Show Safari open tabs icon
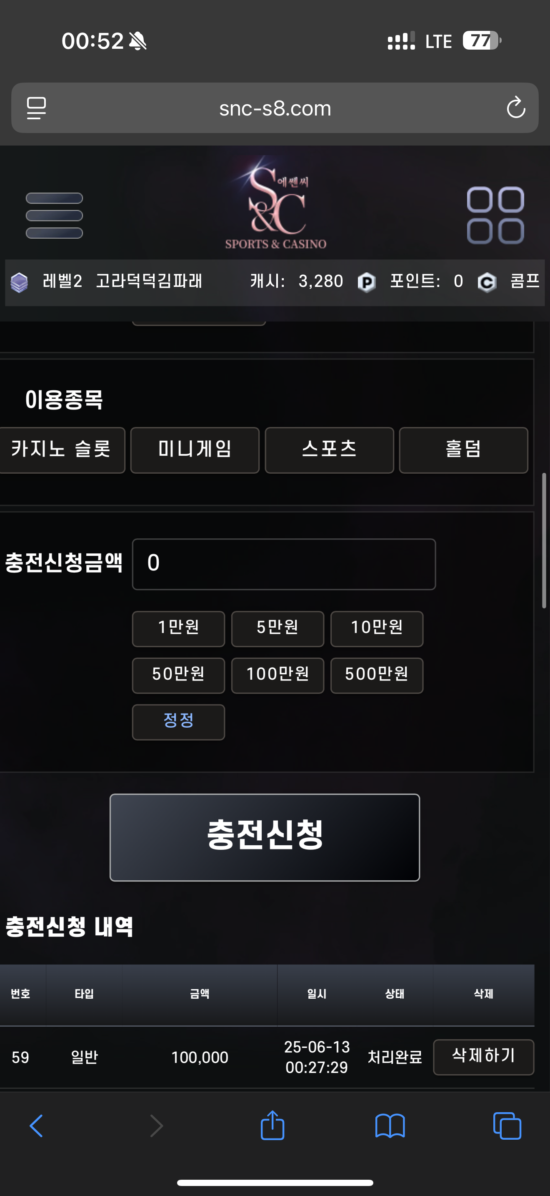The width and height of the screenshot is (550, 1196). click(507, 1126)
